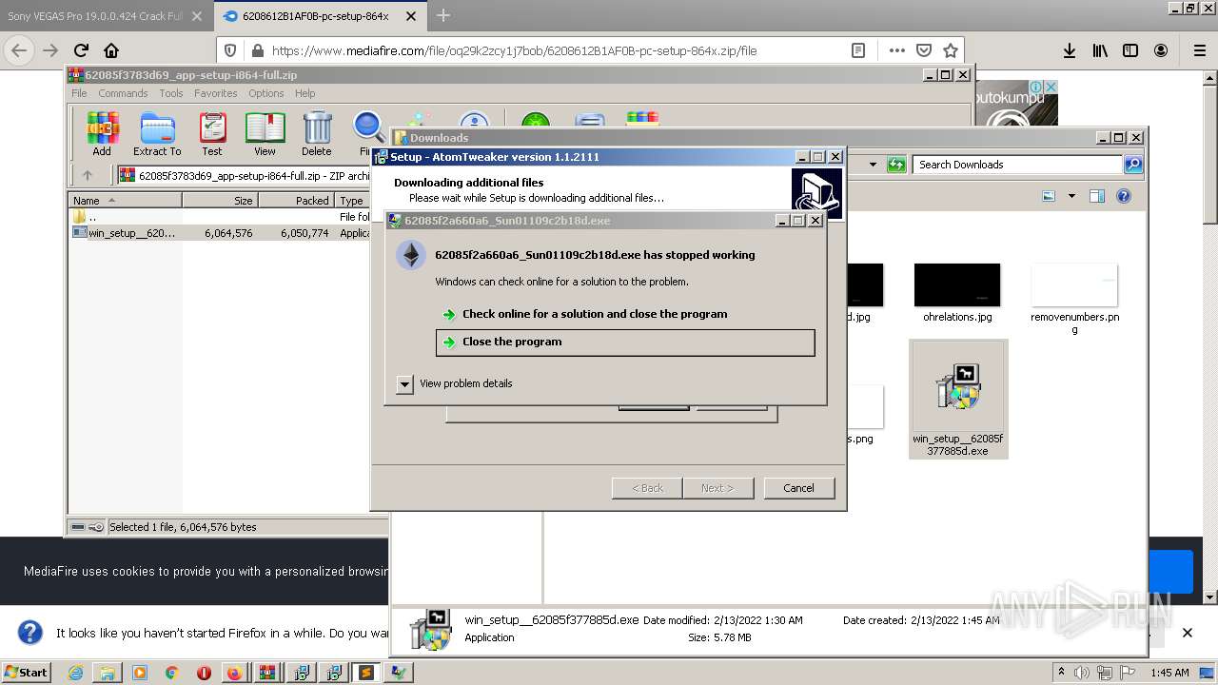Open WinRAR File menu
This screenshot has height=685, width=1218.
click(79, 93)
